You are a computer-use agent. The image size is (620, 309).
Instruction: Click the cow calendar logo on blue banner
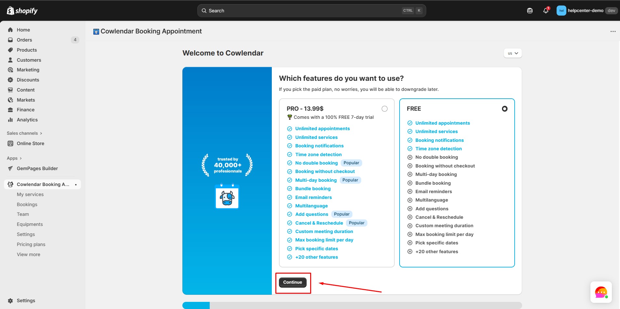coord(227,196)
